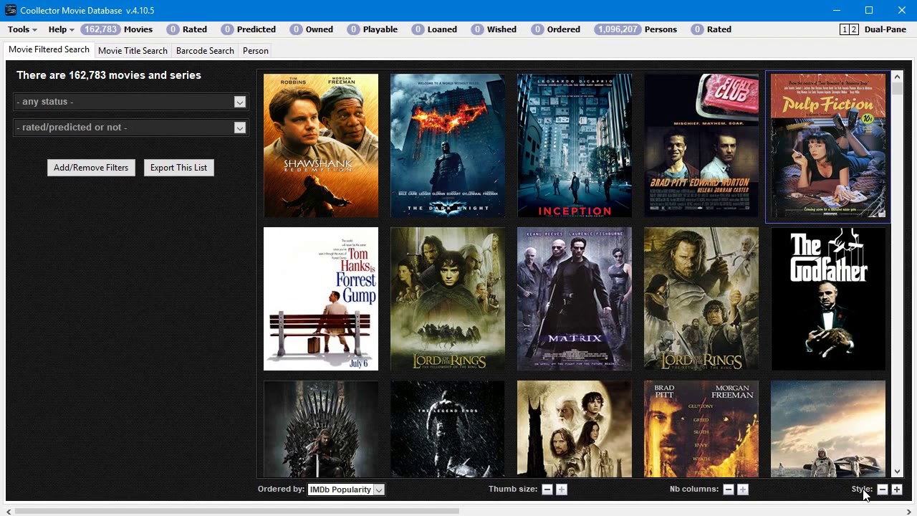Image resolution: width=917 pixels, height=516 pixels.
Task: Click the 162,783 Movies counter
Action: (117, 29)
